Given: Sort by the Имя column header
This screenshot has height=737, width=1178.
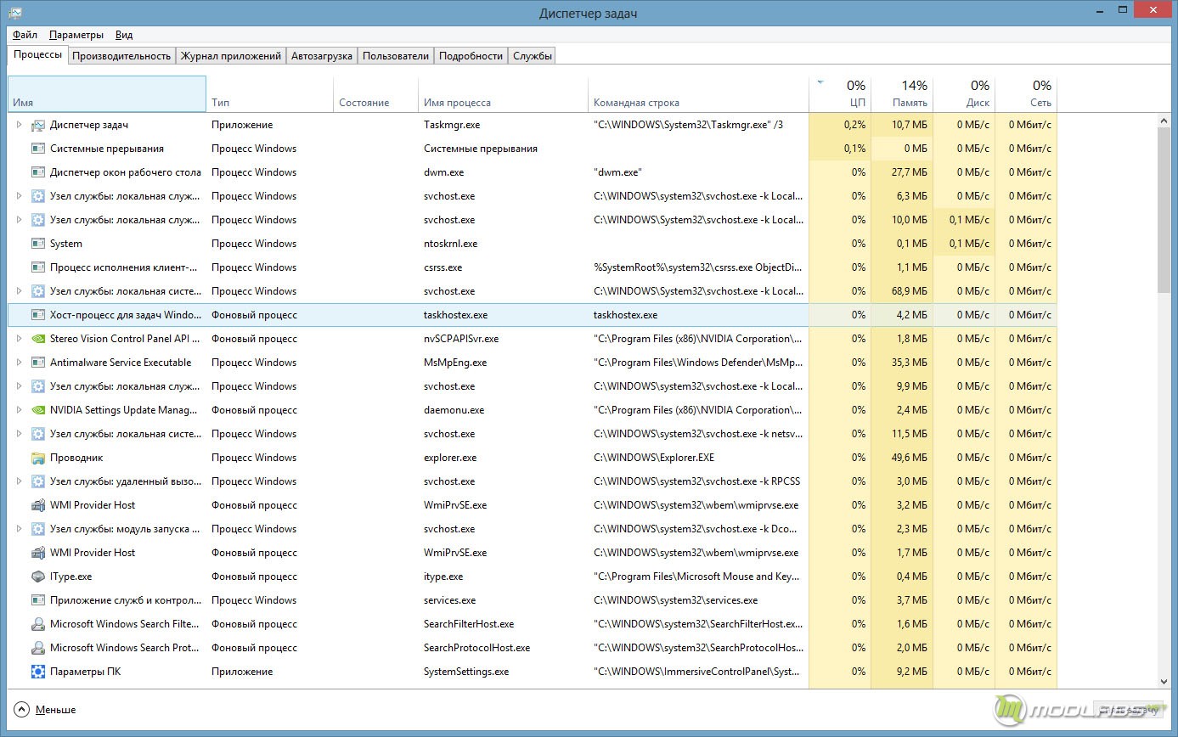Looking at the screenshot, I should (107, 94).
